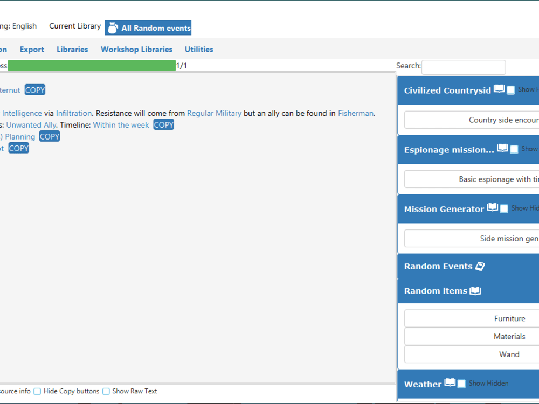Select the Utilities menu

click(198, 49)
